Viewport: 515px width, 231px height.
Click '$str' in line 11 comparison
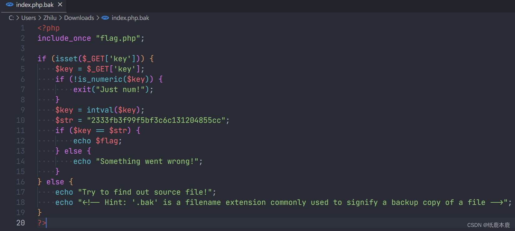118,131
